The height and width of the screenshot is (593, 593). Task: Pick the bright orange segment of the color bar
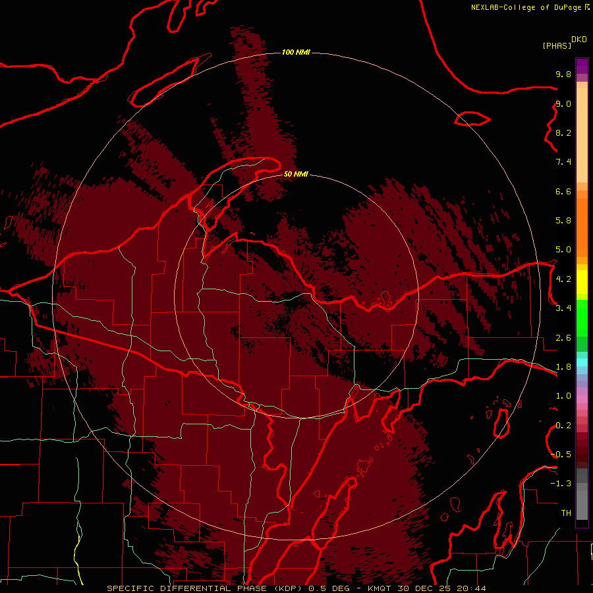582,227
